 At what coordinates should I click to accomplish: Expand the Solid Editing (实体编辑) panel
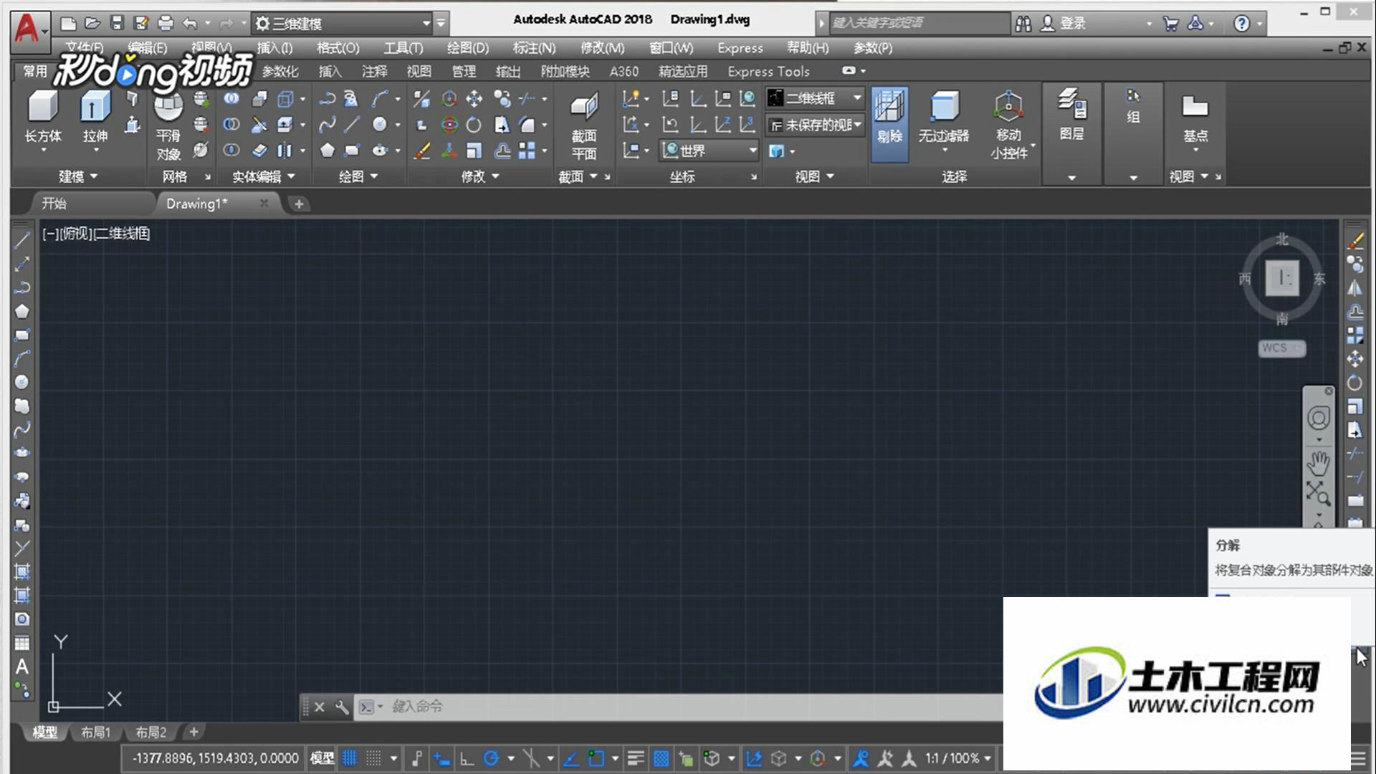click(x=263, y=176)
